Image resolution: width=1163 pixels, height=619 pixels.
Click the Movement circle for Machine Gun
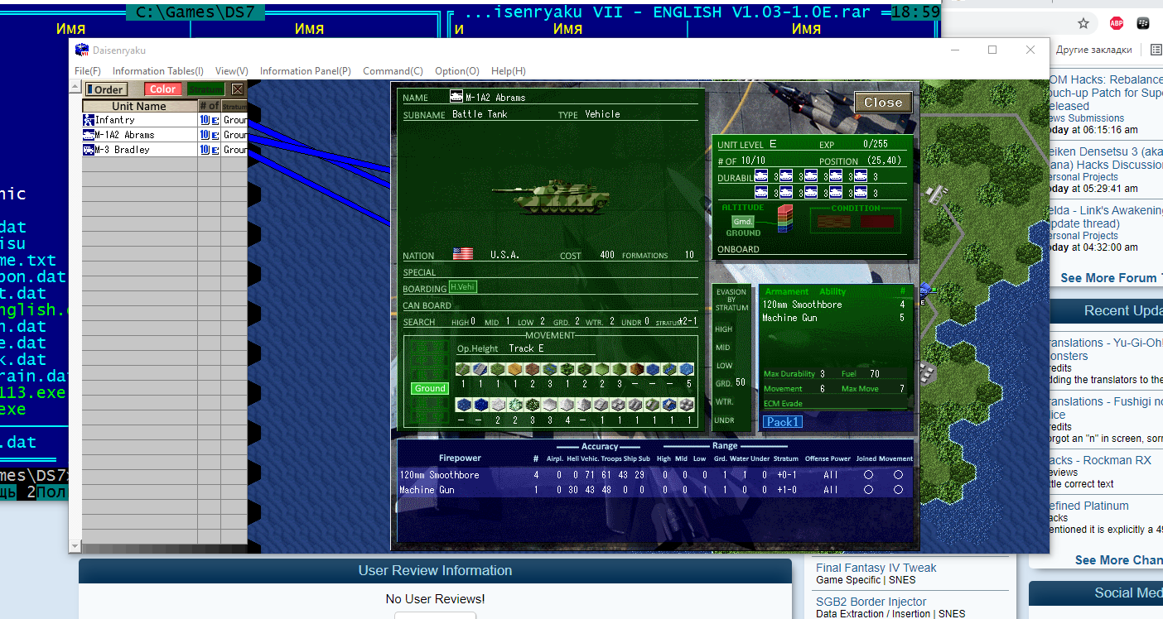click(898, 490)
